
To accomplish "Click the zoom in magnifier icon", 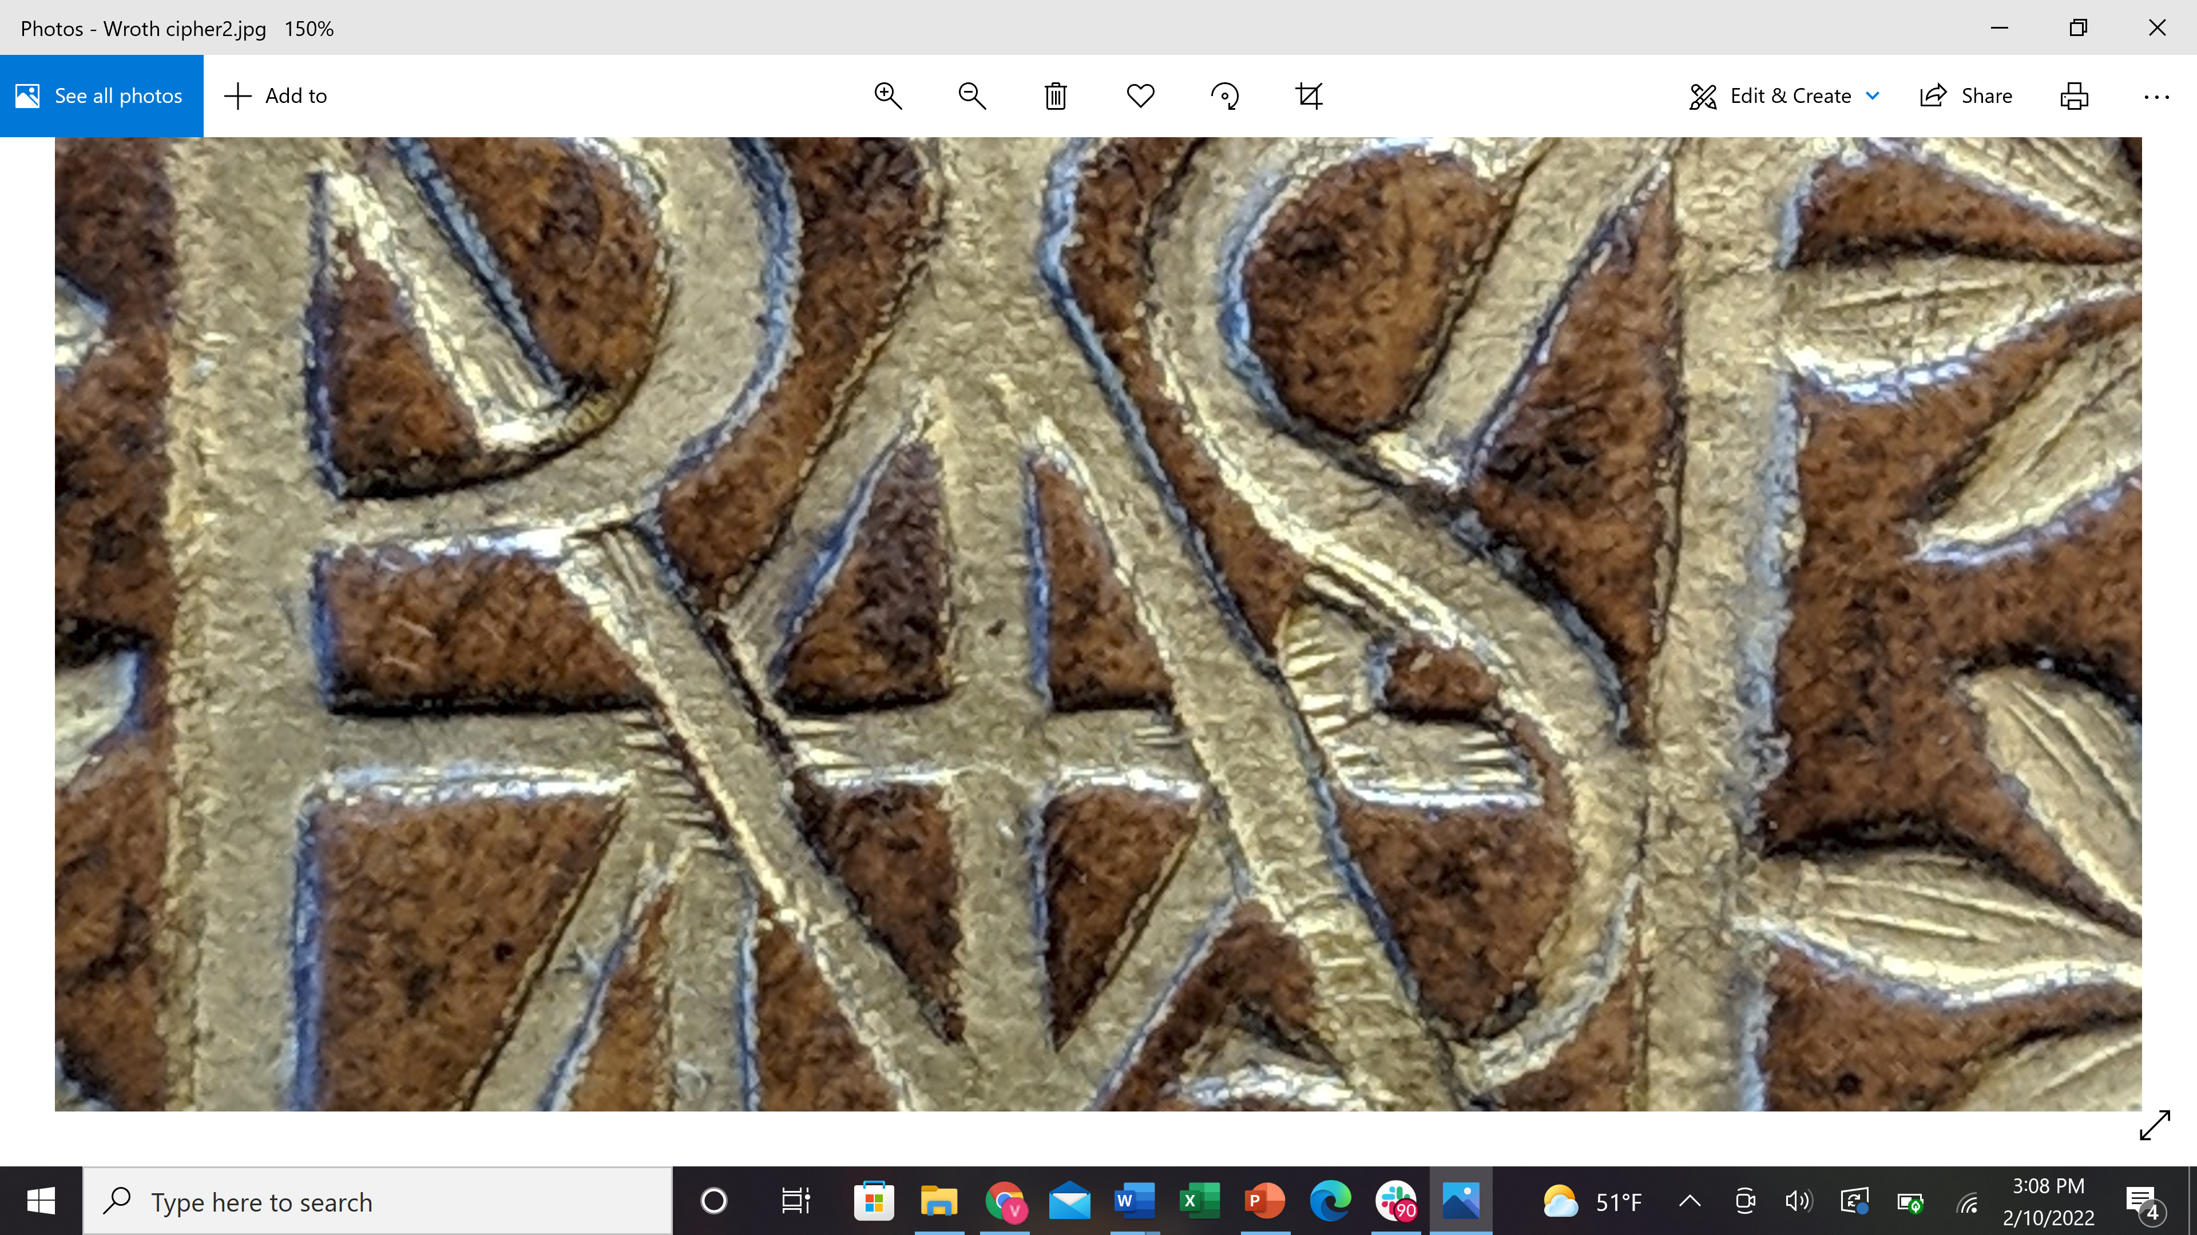I will [888, 95].
